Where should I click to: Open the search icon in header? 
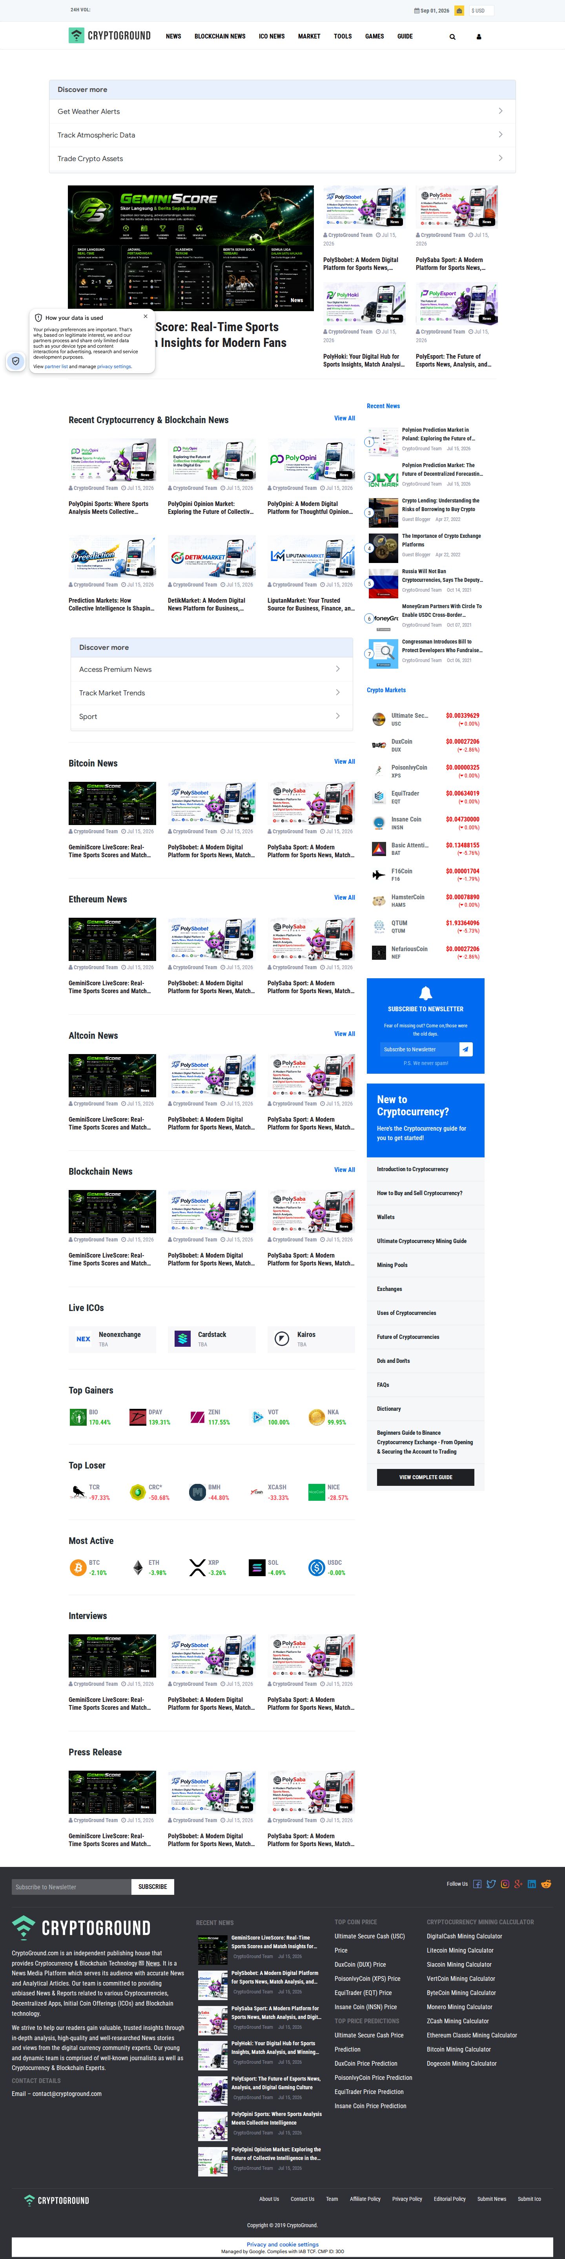coord(453,37)
